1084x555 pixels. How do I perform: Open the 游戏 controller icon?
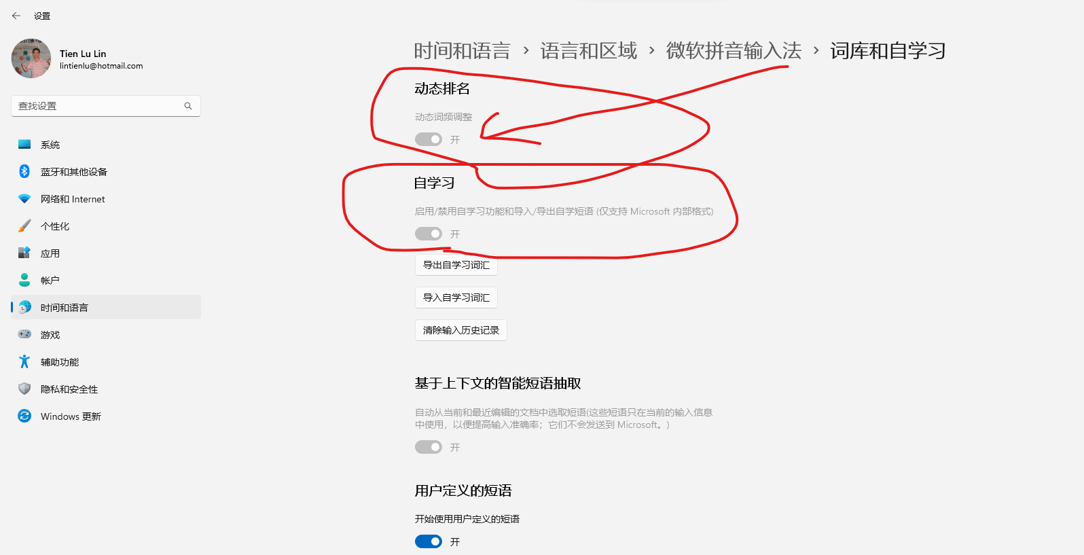coord(24,334)
